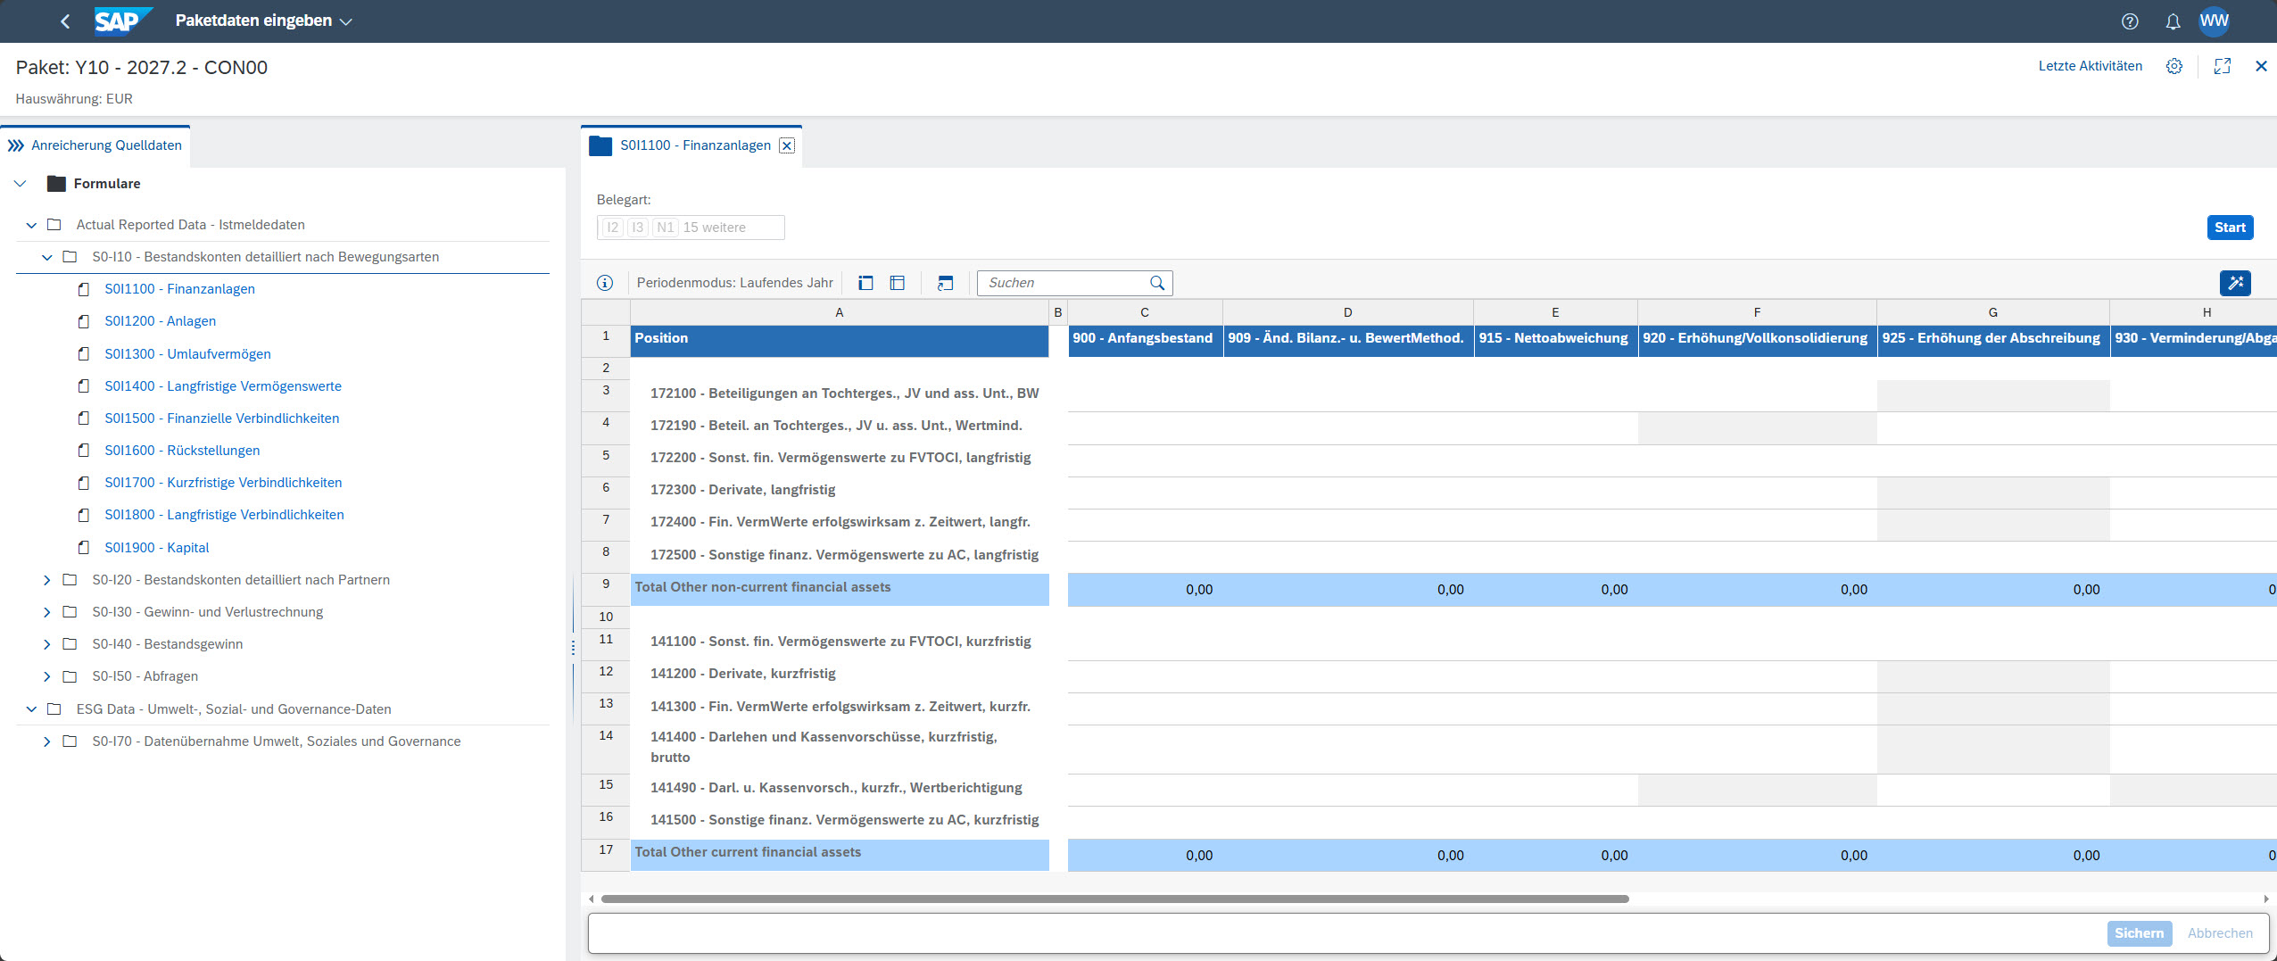Expand S0-I30 Gewinn- und Verlustrechnung folder
The image size is (2277, 961).
[x=47, y=612]
